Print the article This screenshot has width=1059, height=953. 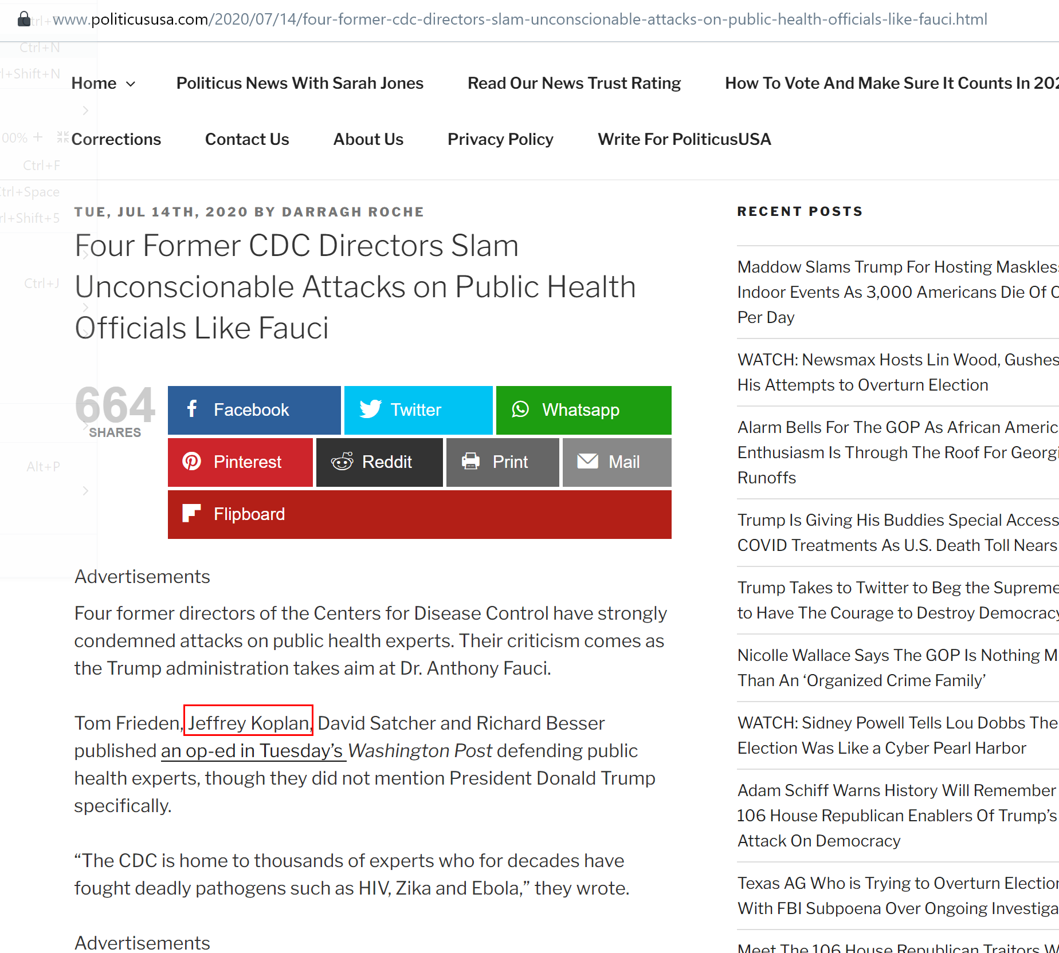point(503,462)
